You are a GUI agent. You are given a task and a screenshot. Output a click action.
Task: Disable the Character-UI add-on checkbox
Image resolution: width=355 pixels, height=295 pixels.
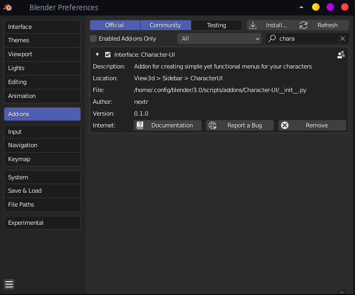(x=108, y=55)
